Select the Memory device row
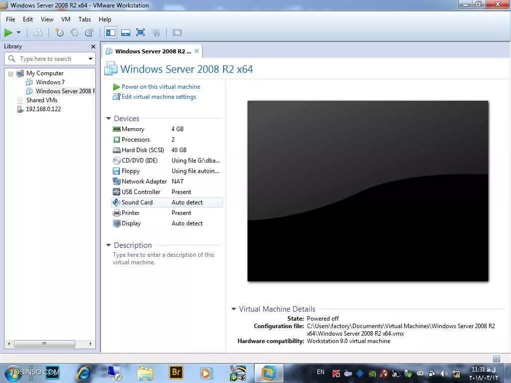511x383 pixels. click(167, 129)
